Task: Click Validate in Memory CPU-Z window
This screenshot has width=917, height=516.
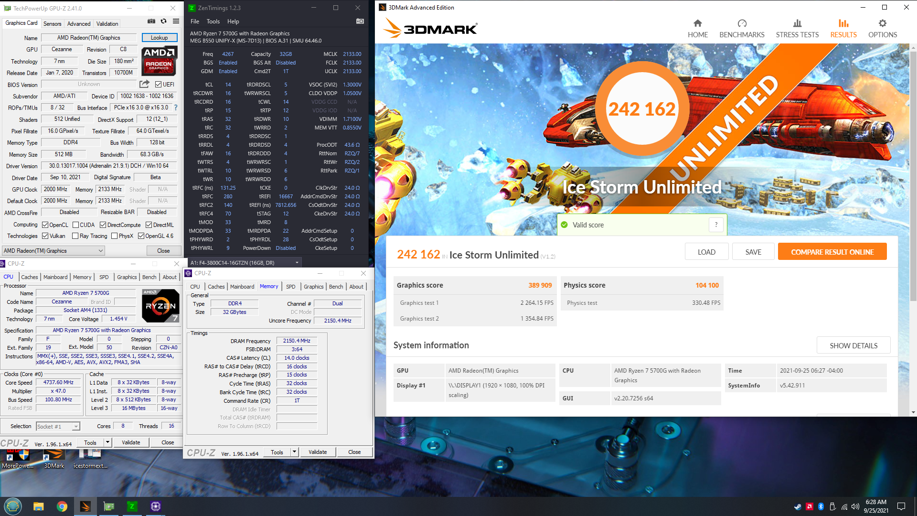Action: pos(318,452)
